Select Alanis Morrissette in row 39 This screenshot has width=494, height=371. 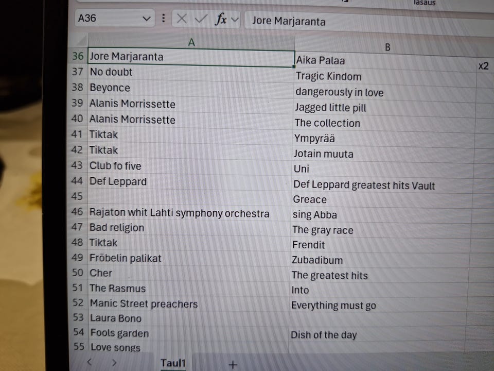pyautogui.click(x=190, y=105)
